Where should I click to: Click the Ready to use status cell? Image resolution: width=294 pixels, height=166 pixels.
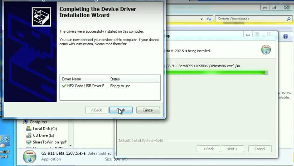click(120, 86)
